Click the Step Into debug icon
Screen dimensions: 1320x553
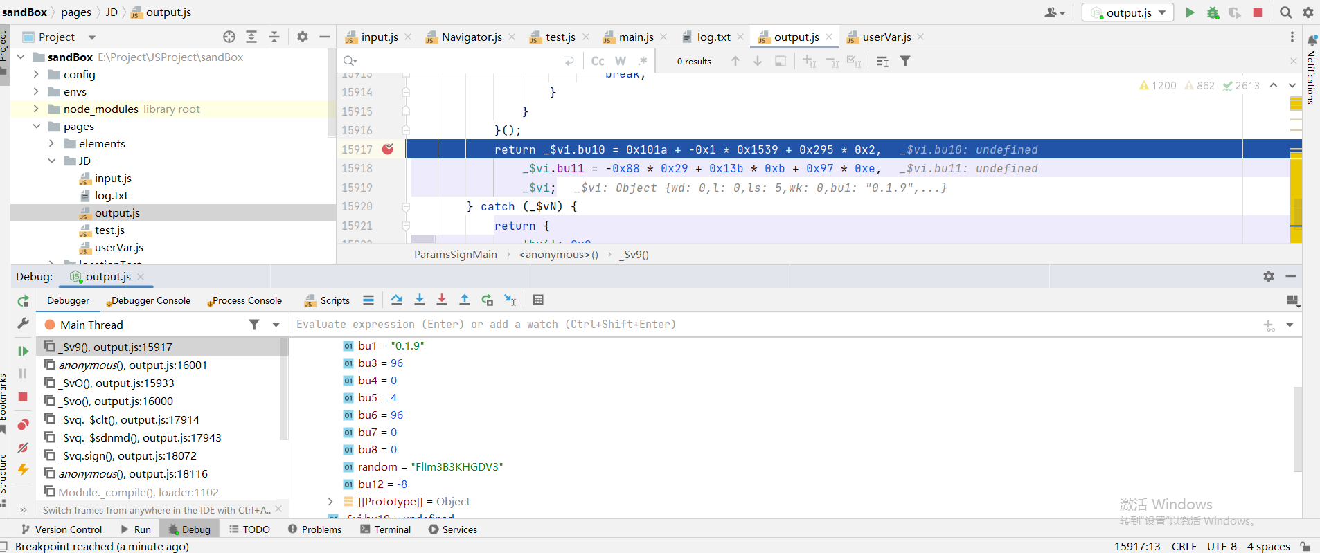[420, 300]
